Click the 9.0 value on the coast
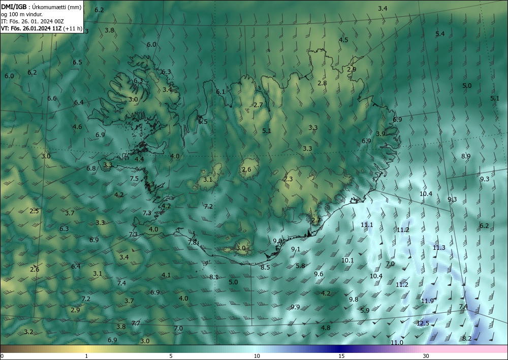The image size is (508, 360). tap(278, 241)
